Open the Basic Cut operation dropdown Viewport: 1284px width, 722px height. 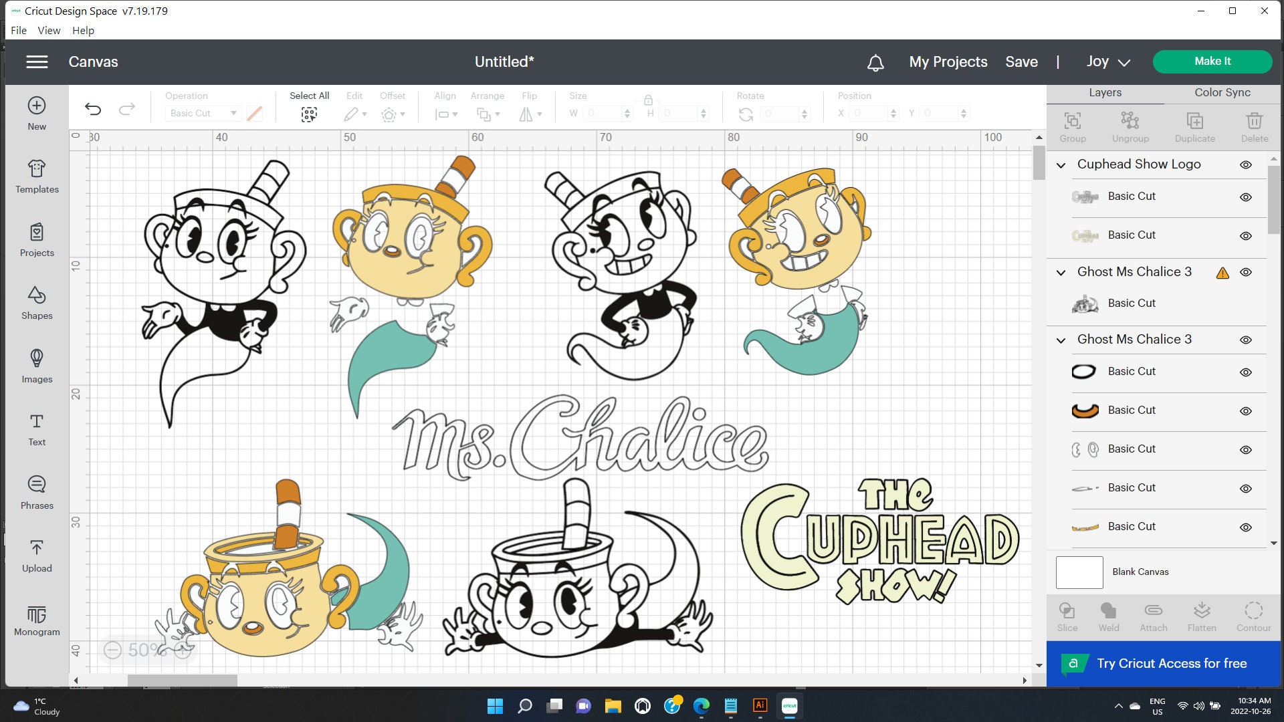pos(203,113)
